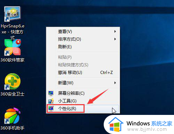Choose 刷新(E) in the context menu
This screenshot has width=174, height=134.
click(83, 47)
